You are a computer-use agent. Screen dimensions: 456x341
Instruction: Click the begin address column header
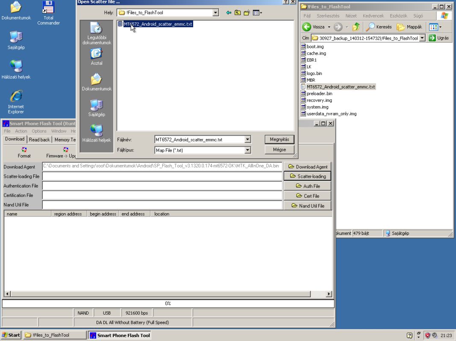[x=103, y=214]
